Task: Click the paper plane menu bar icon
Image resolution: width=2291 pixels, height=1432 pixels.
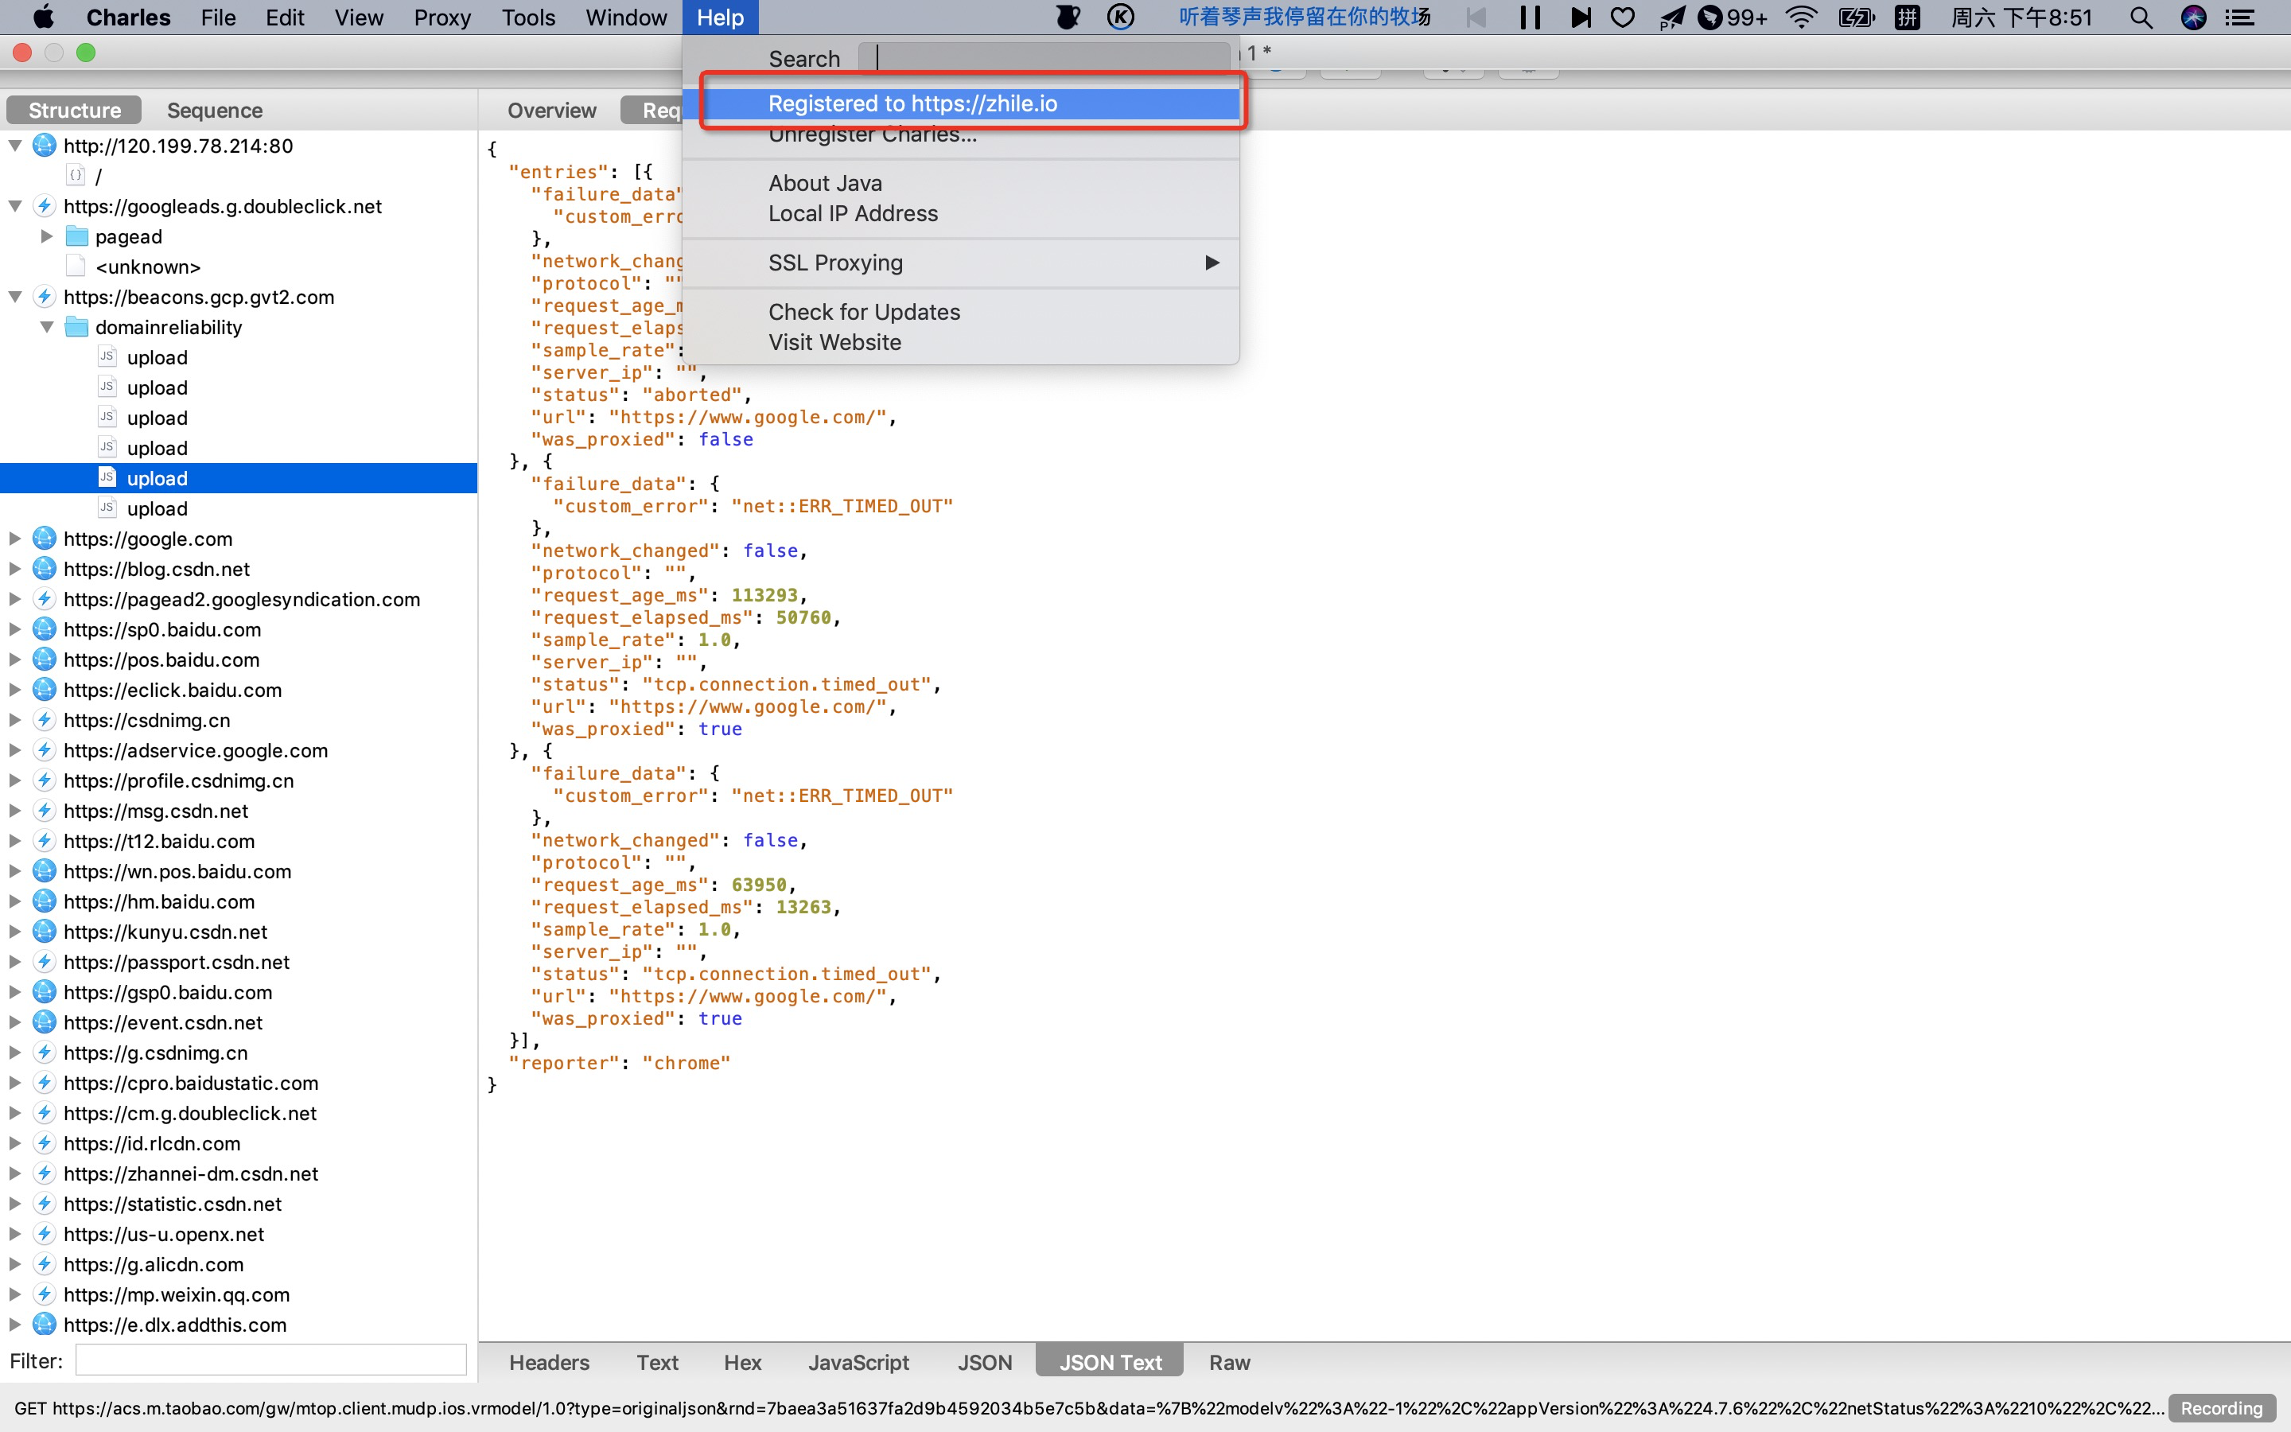Action: coord(1672,17)
